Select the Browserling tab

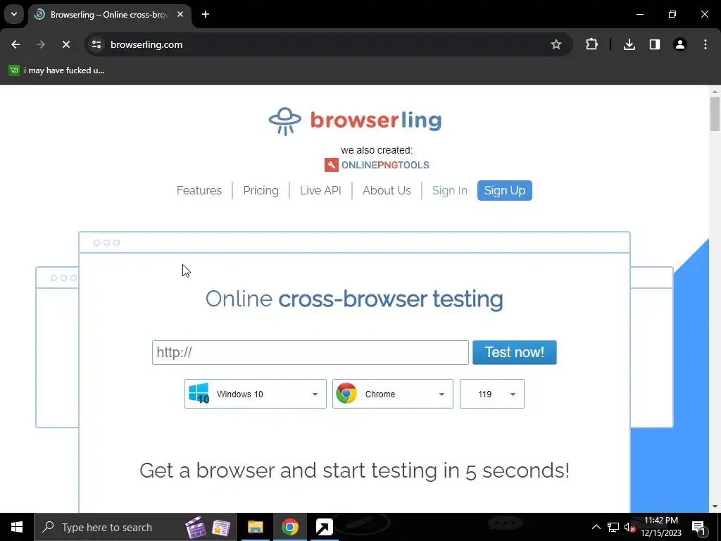point(109,15)
